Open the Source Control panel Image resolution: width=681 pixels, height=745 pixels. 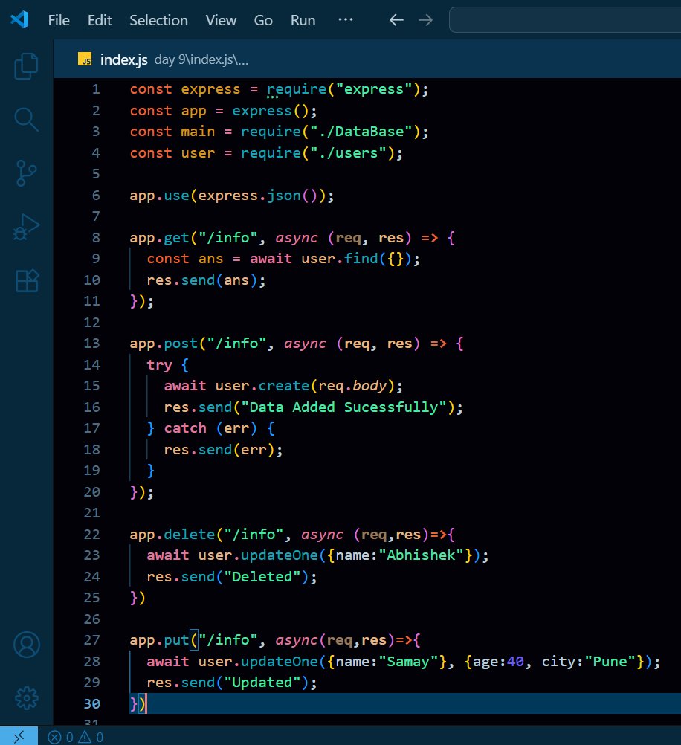[x=27, y=172]
